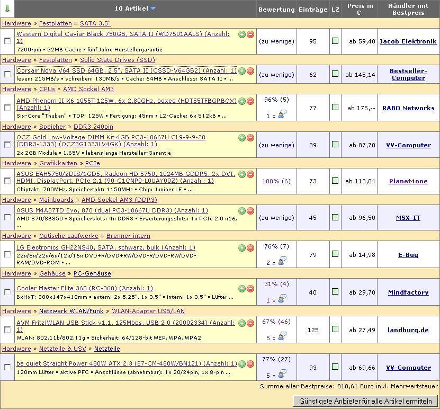Screen dimensions: 440x409
Task: Click Händler mit Bestpreis column header
Action: [x=408, y=9]
